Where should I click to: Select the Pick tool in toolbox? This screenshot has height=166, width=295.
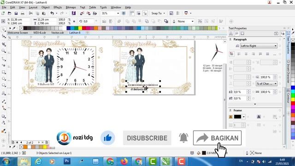[3, 30]
